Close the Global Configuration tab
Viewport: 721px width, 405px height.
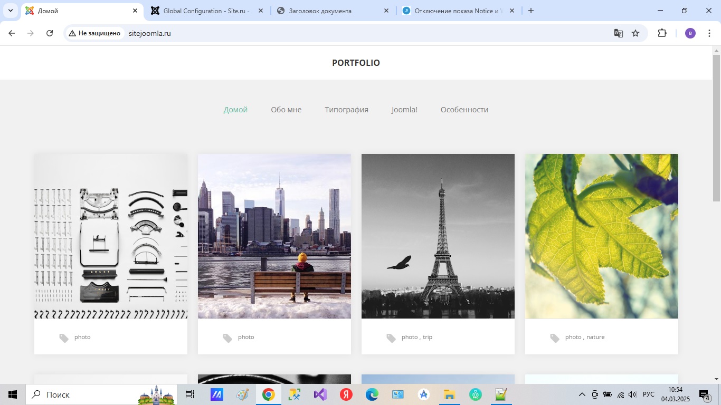pyautogui.click(x=261, y=11)
